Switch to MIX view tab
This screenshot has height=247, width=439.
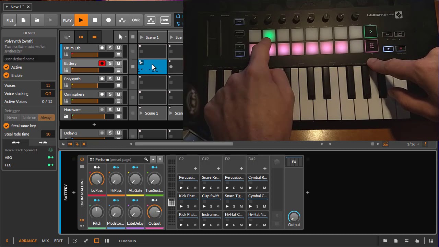[45, 241]
